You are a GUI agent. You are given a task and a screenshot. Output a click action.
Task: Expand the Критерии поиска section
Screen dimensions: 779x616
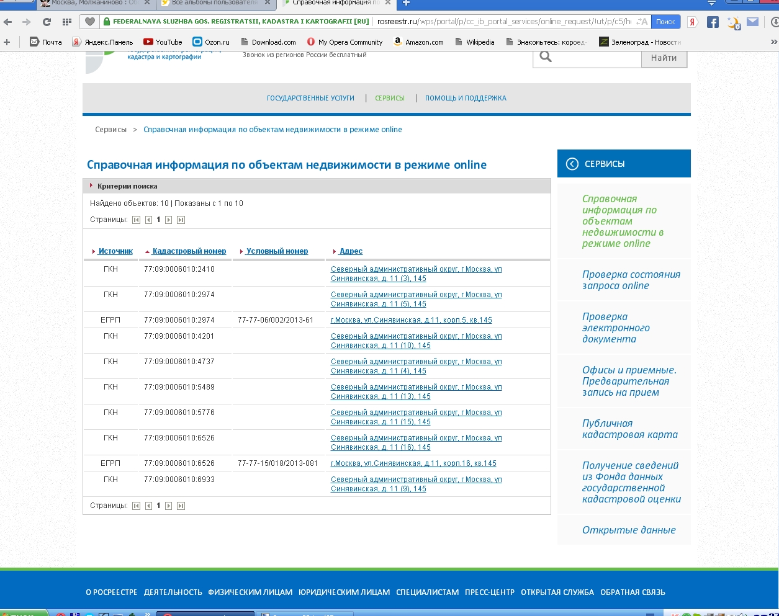pyautogui.click(x=127, y=186)
